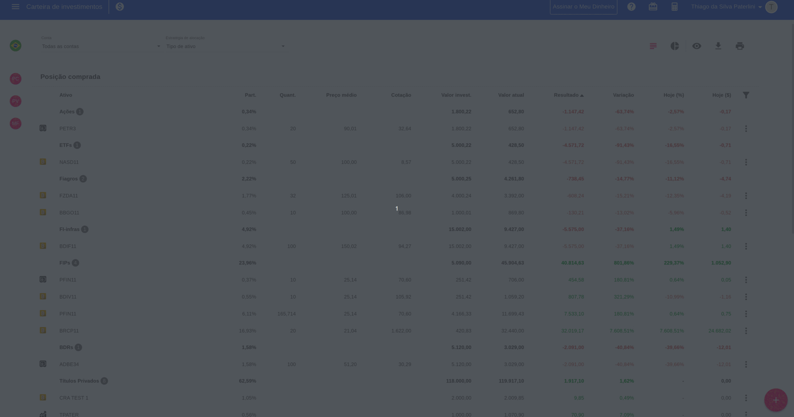
Task: Toggle values visibility with eye icon
Action: [696, 46]
